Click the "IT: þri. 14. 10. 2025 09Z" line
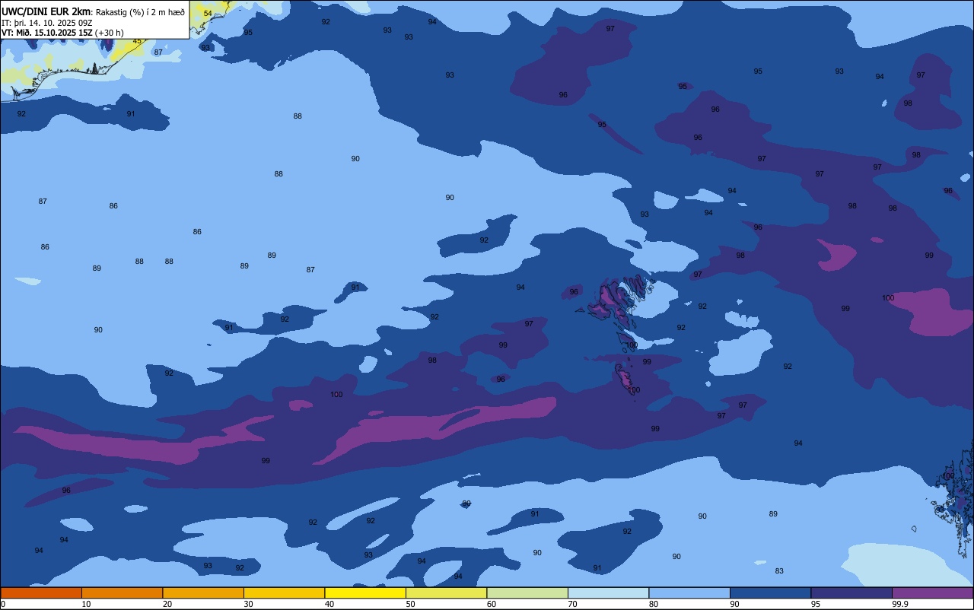Screen dimensions: 974x610 pos(47,23)
